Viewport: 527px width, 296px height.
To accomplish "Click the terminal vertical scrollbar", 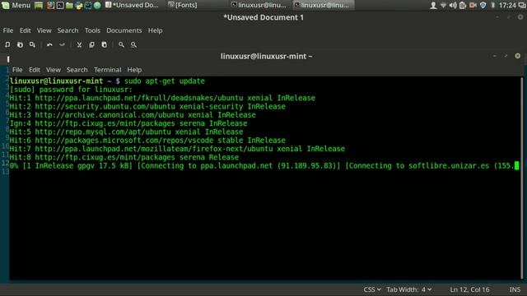I will (x=521, y=178).
